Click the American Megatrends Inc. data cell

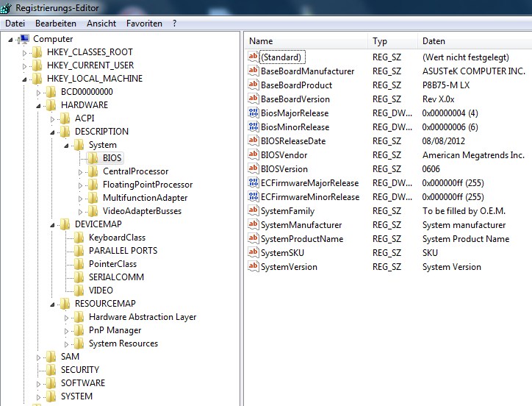click(473, 155)
